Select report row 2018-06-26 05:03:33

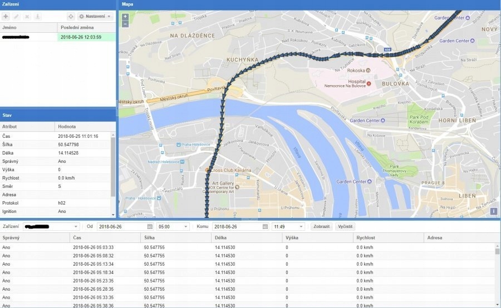pos(248,247)
